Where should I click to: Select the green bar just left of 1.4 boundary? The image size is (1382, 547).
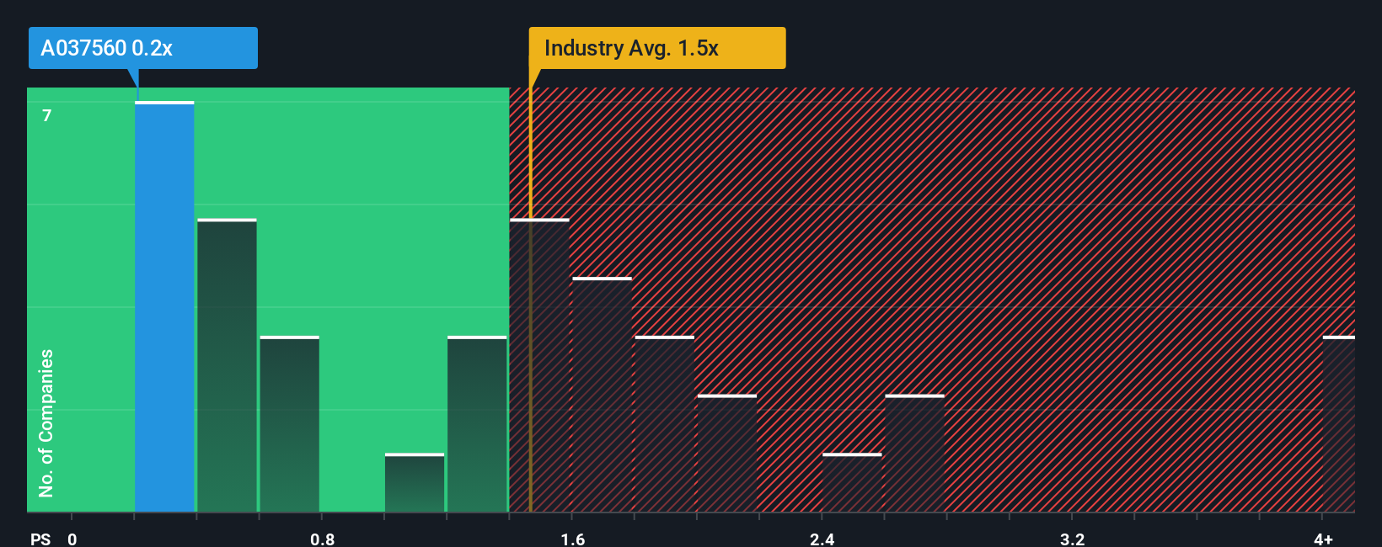[x=477, y=424]
